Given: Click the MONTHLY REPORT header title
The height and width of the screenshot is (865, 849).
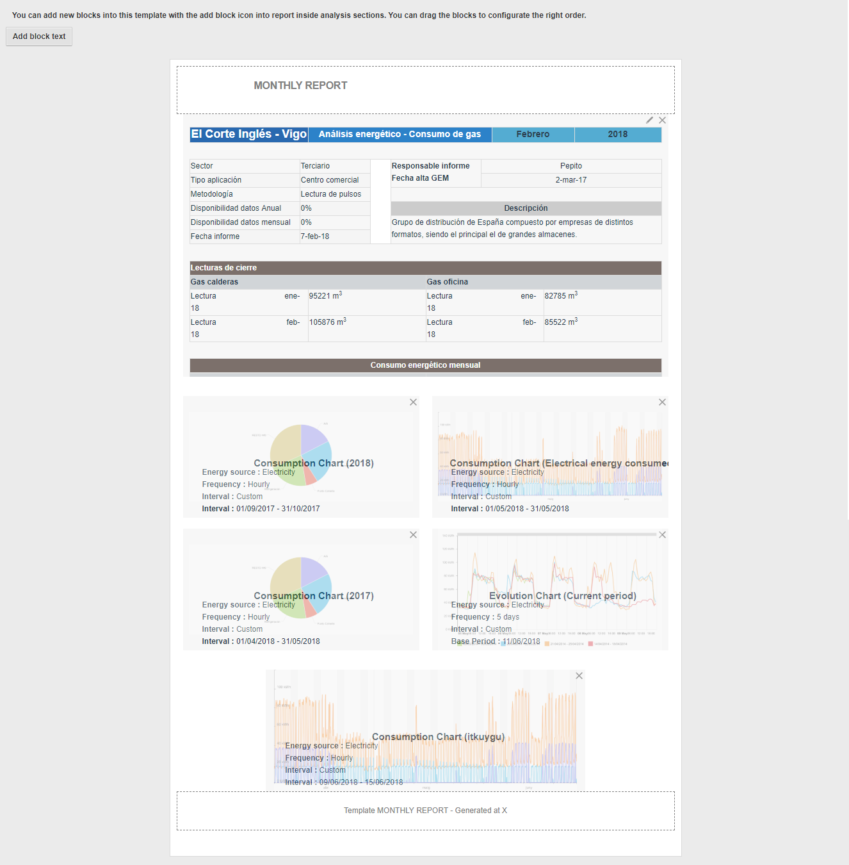Looking at the screenshot, I should 300,85.
